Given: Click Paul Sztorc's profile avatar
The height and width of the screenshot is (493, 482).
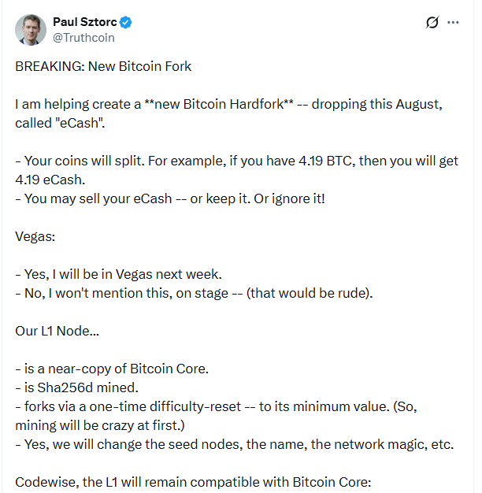Looking at the screenshot, I should 30,29.
